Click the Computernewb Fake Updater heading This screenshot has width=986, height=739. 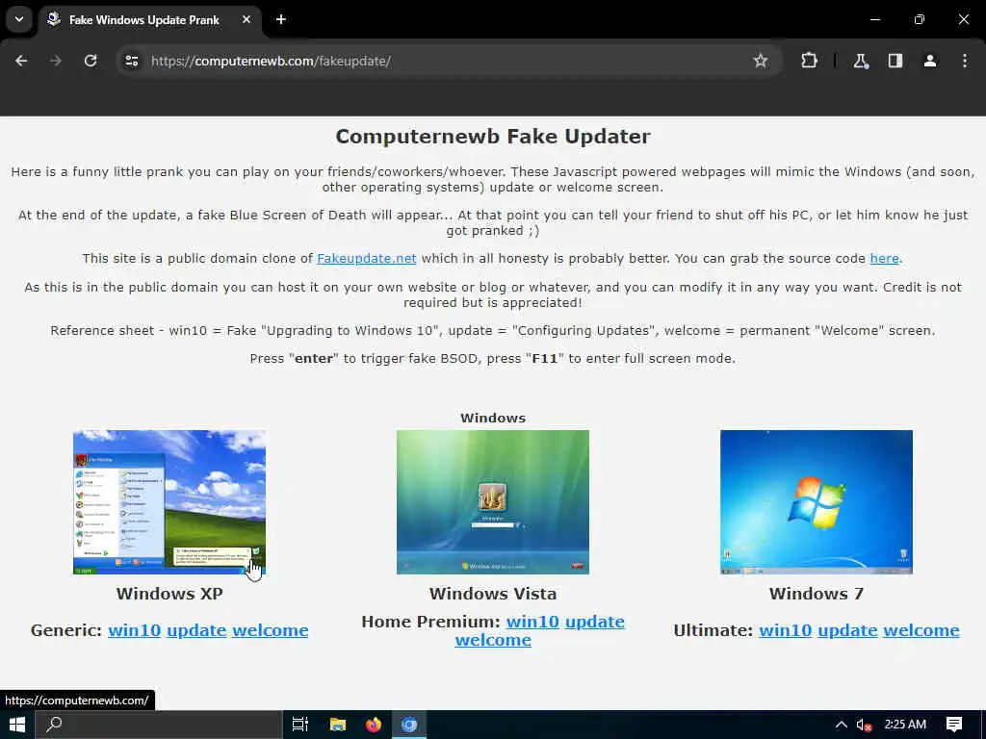493,137
